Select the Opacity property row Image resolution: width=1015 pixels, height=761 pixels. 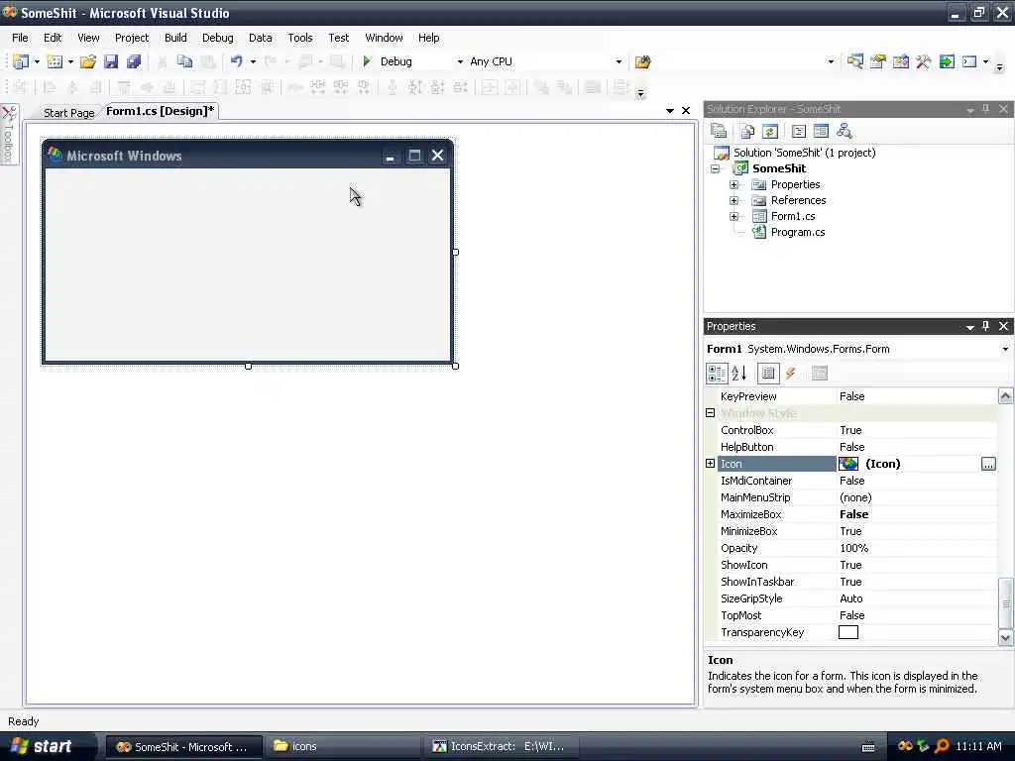click(x=857, y=548)
